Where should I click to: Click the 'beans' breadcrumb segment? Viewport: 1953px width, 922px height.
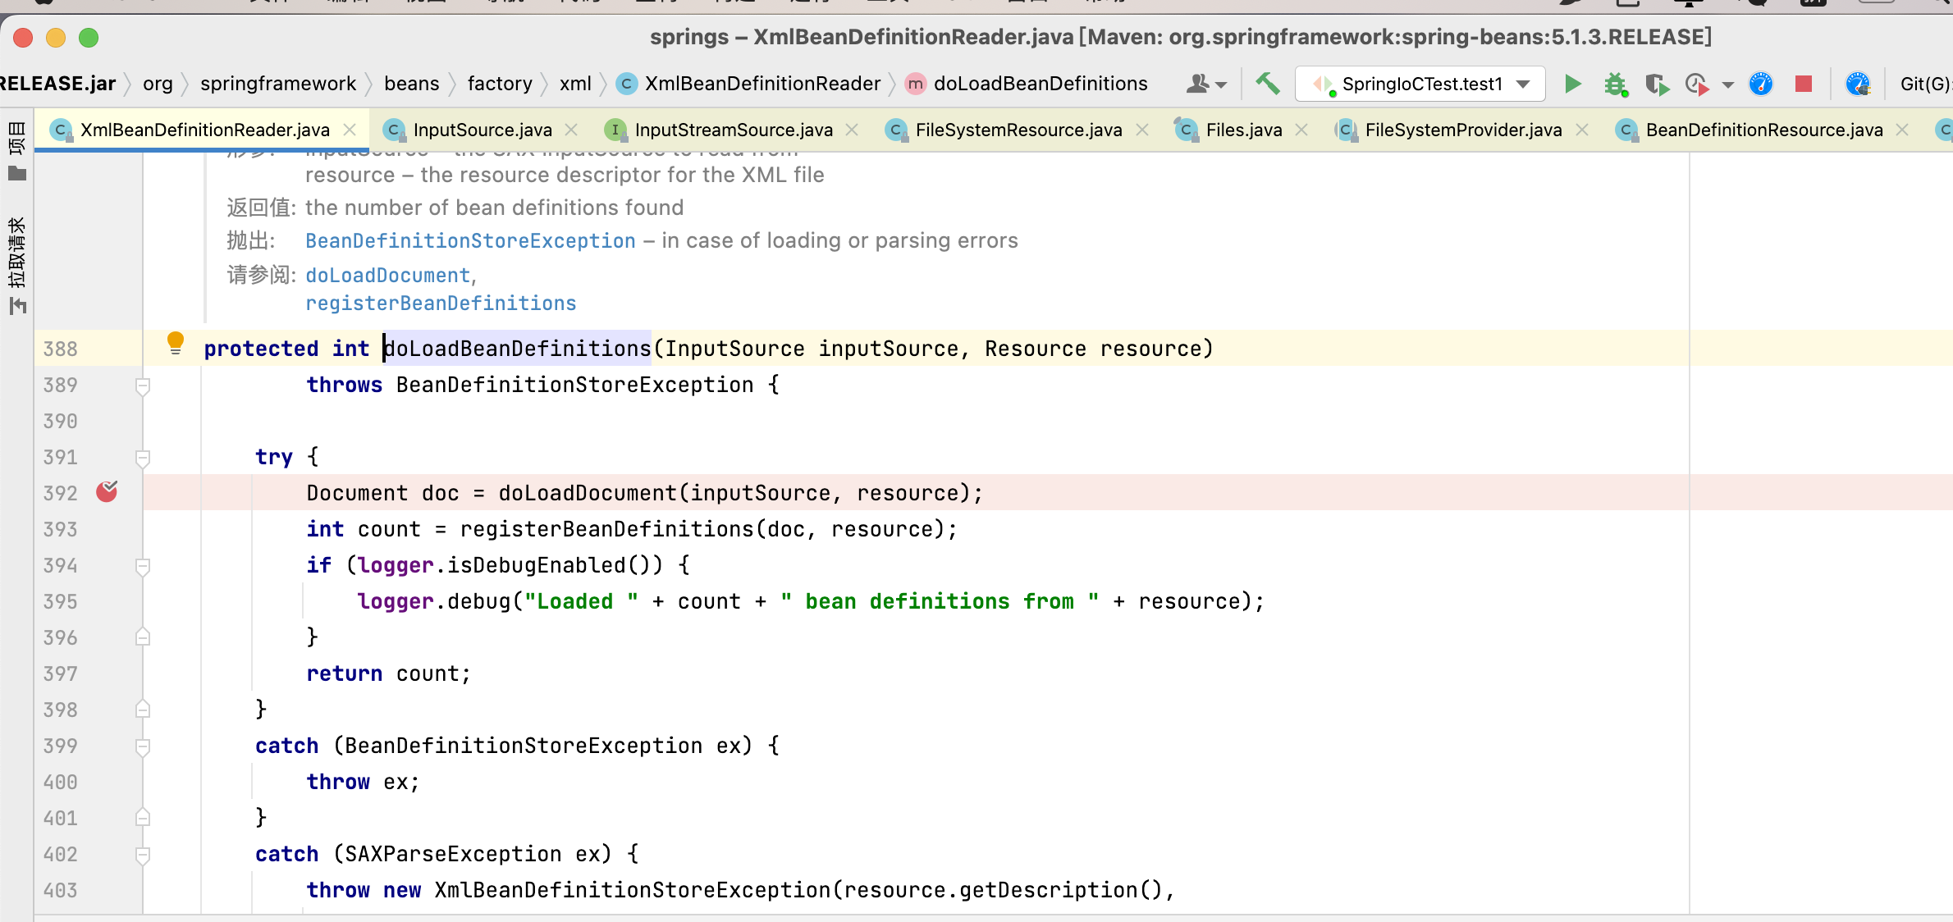coord(412,84)
